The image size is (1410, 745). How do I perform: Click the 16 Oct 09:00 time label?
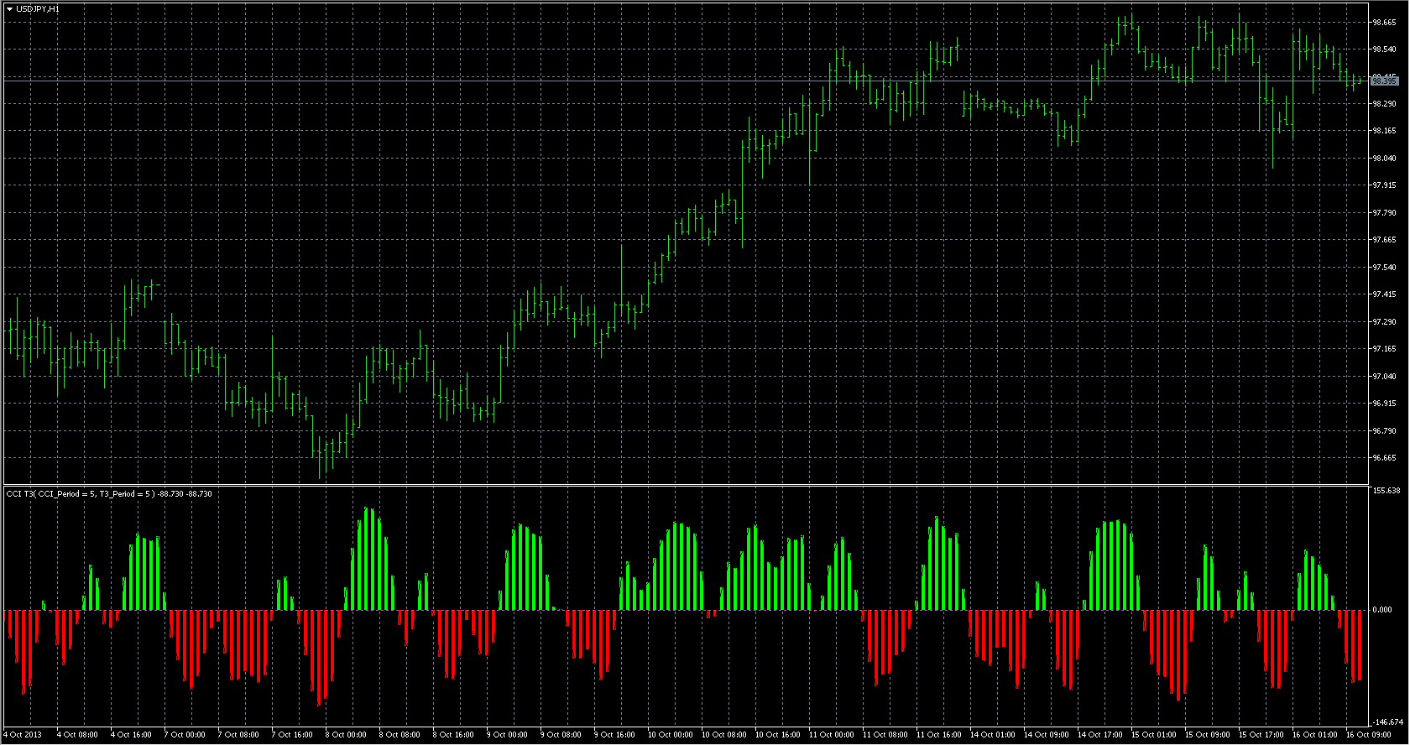pos(1368,735)
